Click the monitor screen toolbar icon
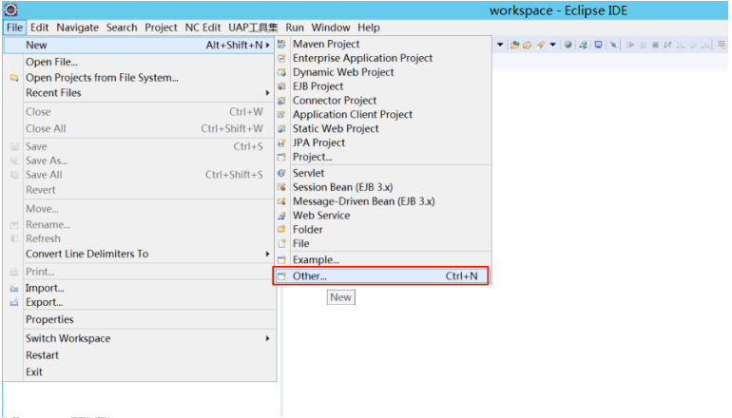 tap(598, 45)
